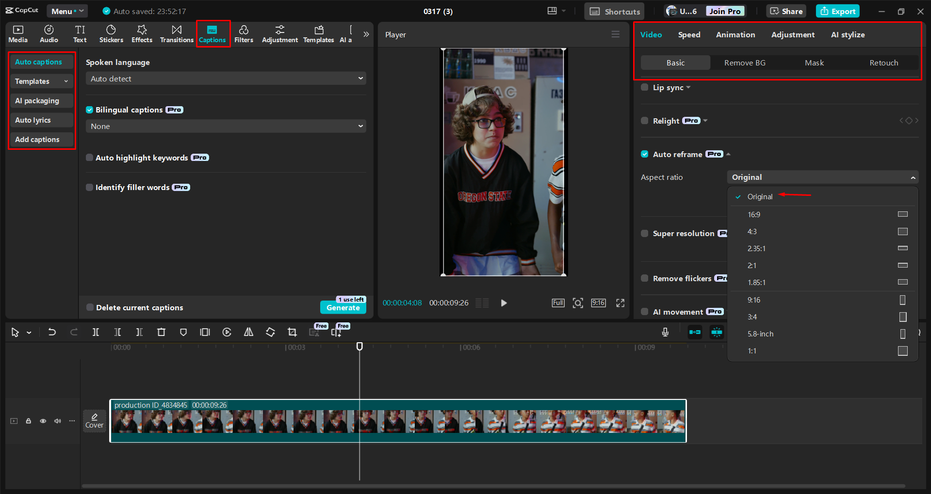The width and height of the screenshot is (931, 494).
Task: Open selection tool dropdown arrow in timeline
Action: [29, 333]
